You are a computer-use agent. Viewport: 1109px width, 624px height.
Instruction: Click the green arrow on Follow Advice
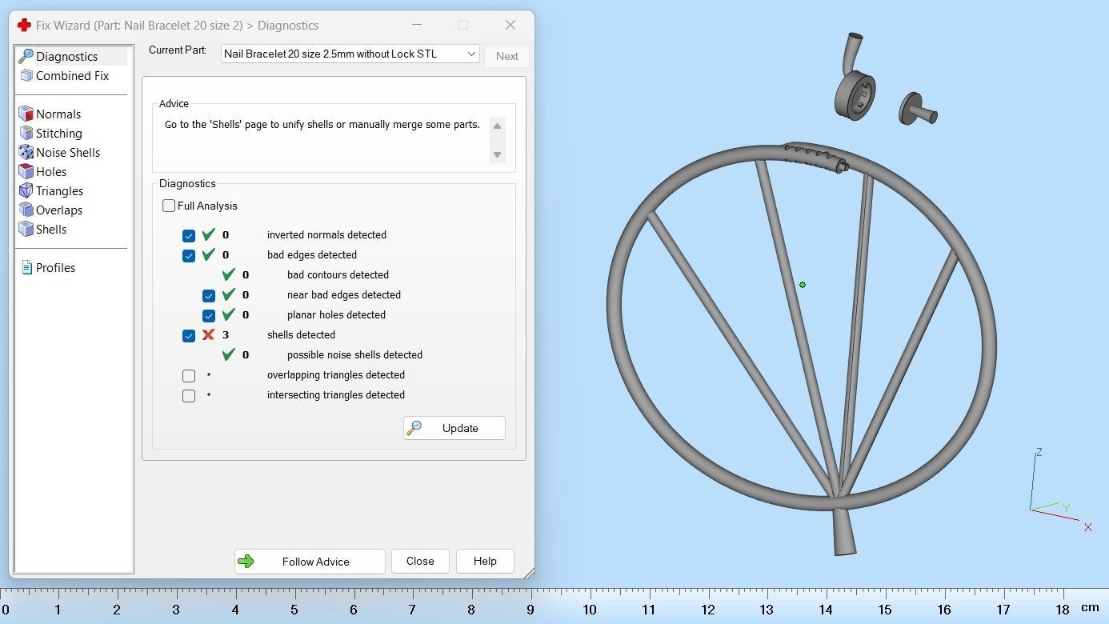click(246, 562)
